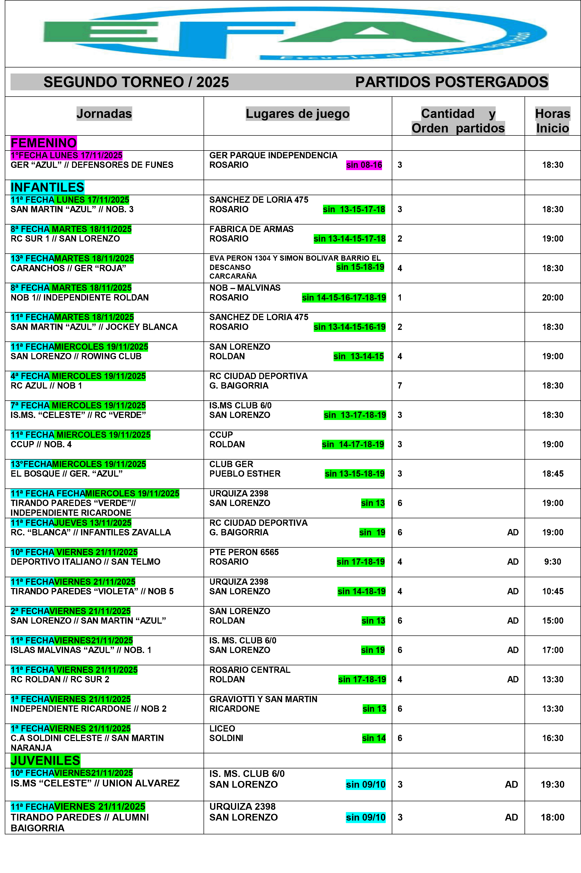The height and width of the screenshot is (873, 581).
Task: Toggle the green "sin 13" highlight for Tirando Paredes Verde
Action: 373,503
